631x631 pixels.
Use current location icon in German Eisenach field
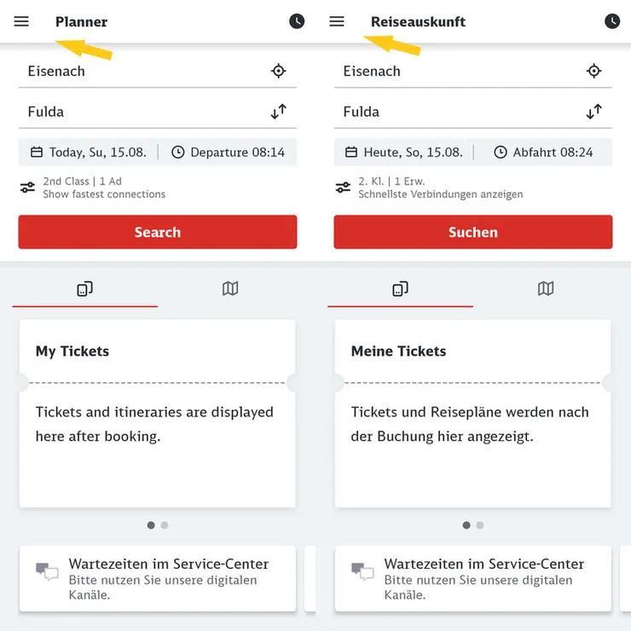click(x=594, y=71)
